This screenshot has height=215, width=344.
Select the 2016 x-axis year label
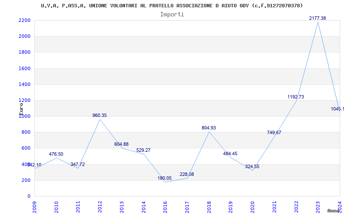pos(165,207)
